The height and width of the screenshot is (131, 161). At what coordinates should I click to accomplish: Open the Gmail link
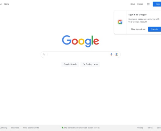point(133,4)
